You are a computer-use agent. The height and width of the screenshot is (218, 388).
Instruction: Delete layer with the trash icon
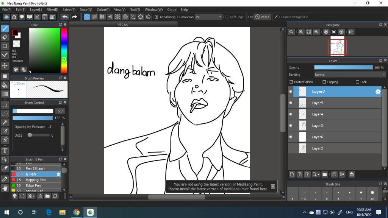[x=351, y=174]
